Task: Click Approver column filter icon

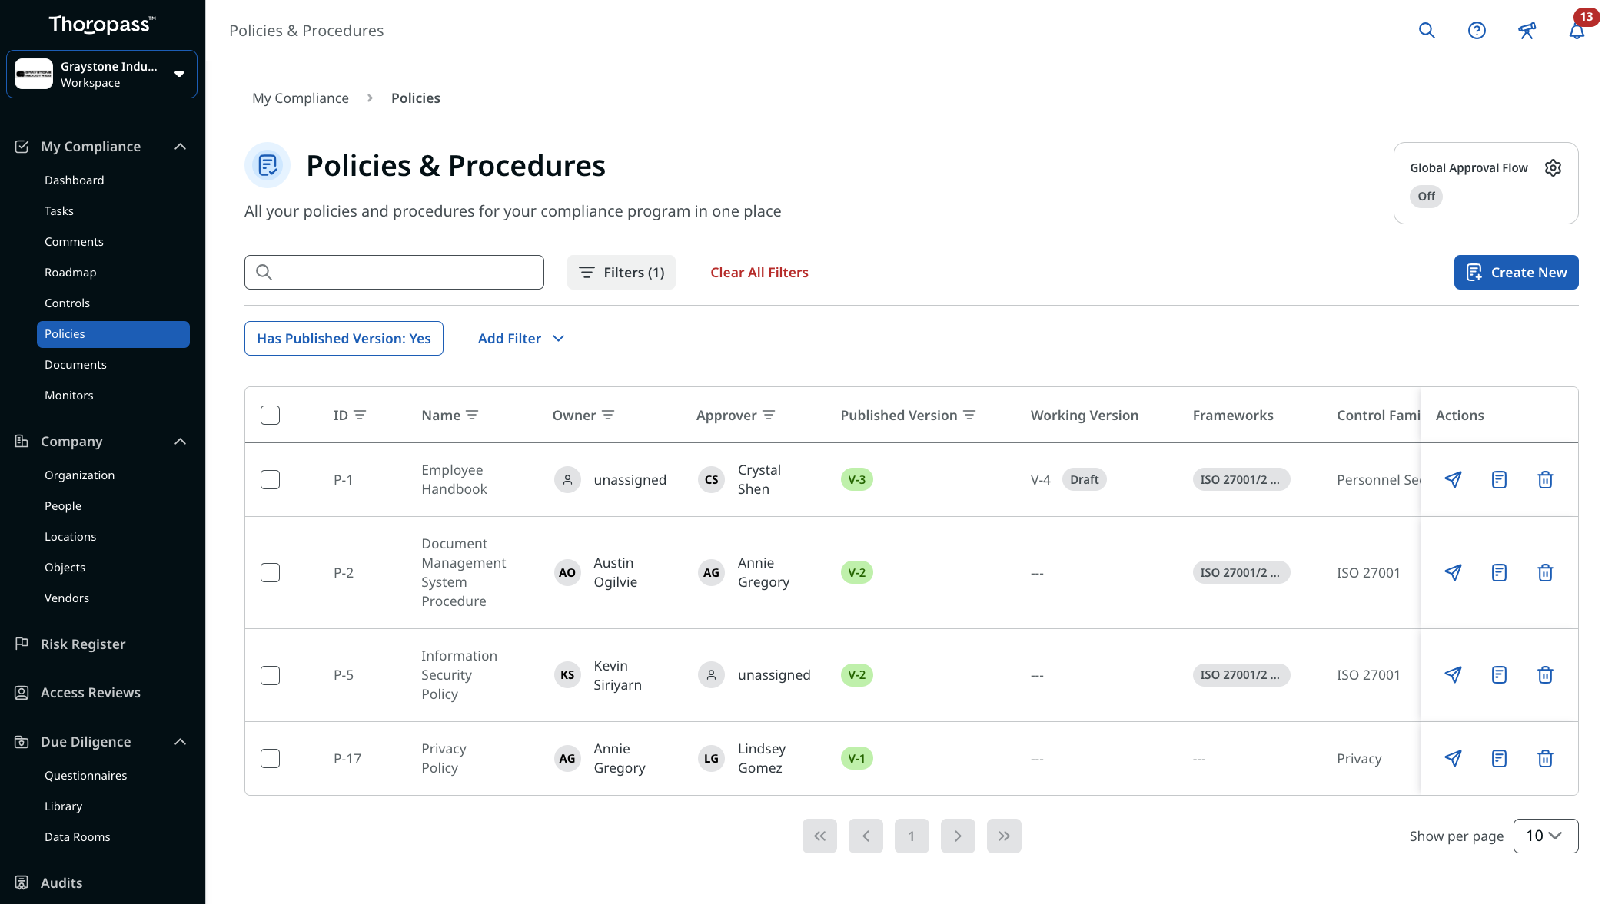Action: [769, 415]
